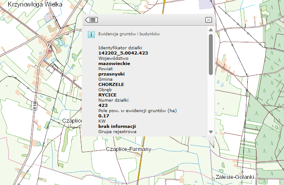Viewport: 284px width, 185px height.
Task: Click the 0.17 hectare area value
Action: [104, 116]
